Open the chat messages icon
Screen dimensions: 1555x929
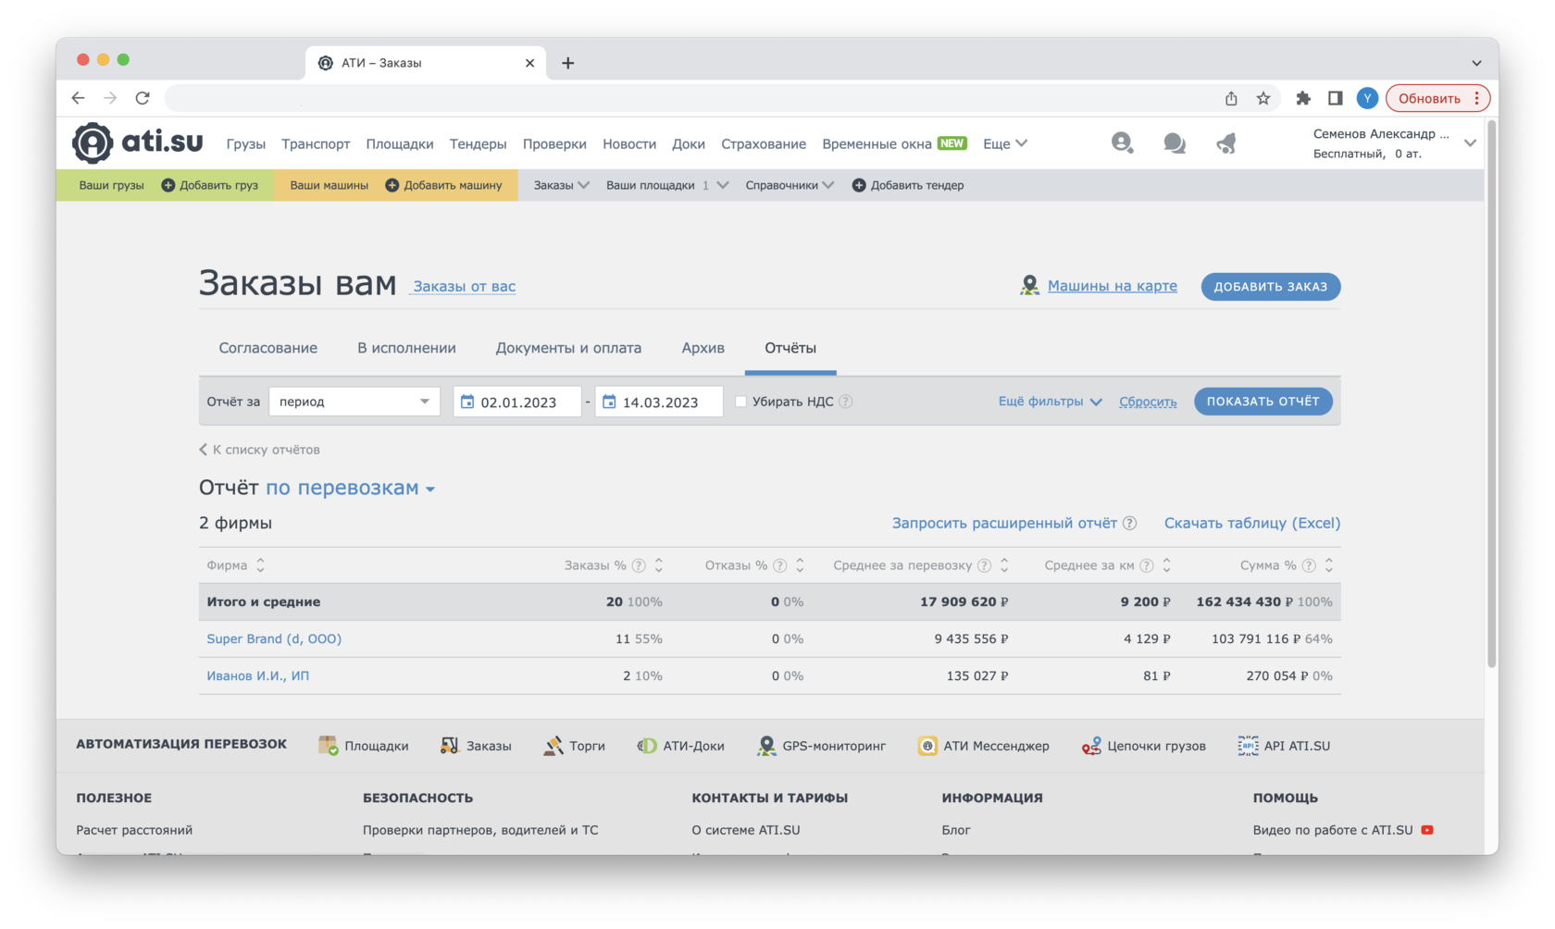tap(1175, 143)
